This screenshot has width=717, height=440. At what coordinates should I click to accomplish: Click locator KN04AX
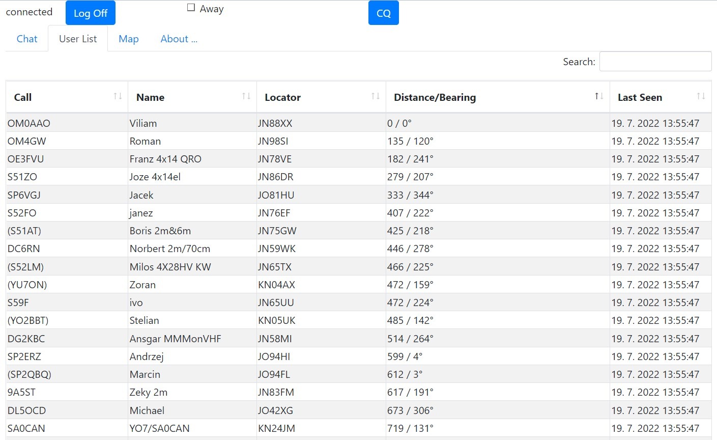point(277,285)
